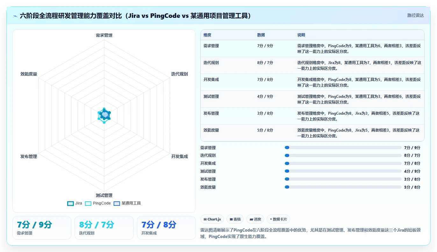The width and height of the screenshot is (437, 252).
Task: Click the 开发集成 progress bar
Action: tap(343, 163)
